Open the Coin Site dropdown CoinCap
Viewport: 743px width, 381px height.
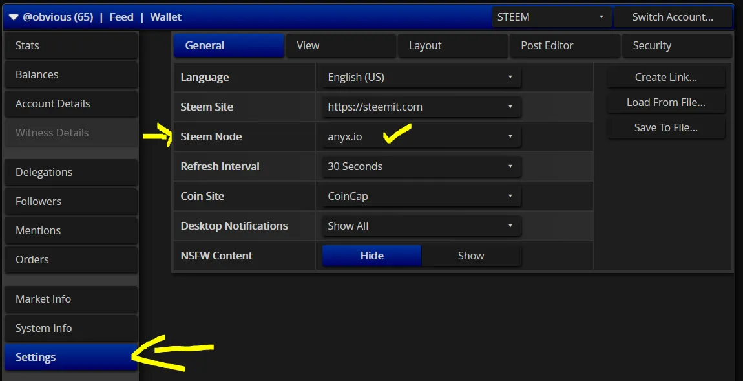(x=421, y=196)
